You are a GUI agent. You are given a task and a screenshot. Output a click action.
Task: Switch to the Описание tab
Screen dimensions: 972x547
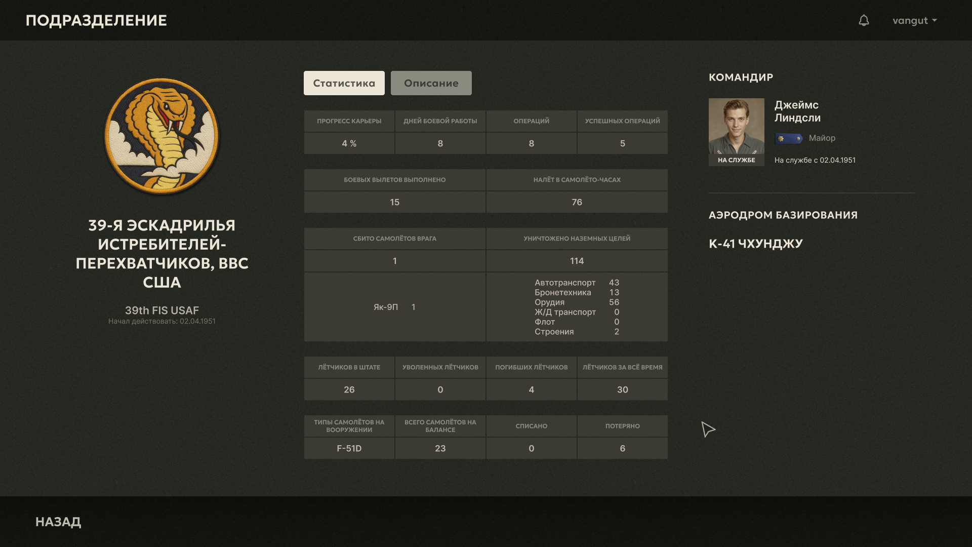[x=431, y=83]
